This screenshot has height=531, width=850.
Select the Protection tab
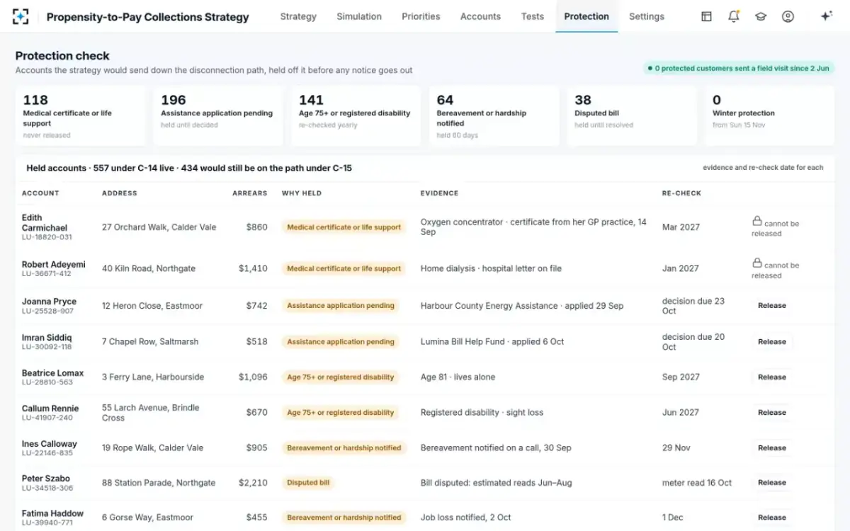click(586, 16)
